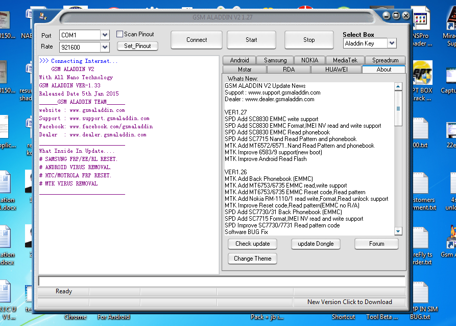Click 'Dealer : www.dealer.gsmaladdin.com' in Whats New
The width and height of the screenshot is (456, 326).
[270, 99]
